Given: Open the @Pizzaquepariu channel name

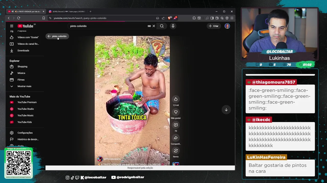Looking at the screenshot, I should [112, 159].
